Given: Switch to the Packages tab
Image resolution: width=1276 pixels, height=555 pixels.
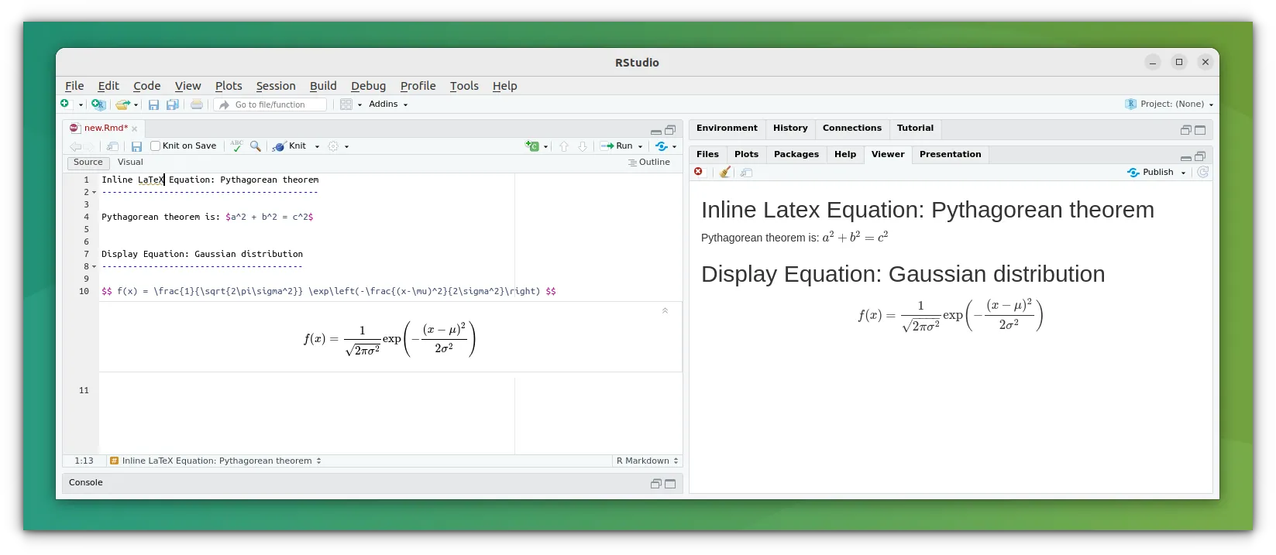Looking at the screenshot, I should tap(796, 154).
